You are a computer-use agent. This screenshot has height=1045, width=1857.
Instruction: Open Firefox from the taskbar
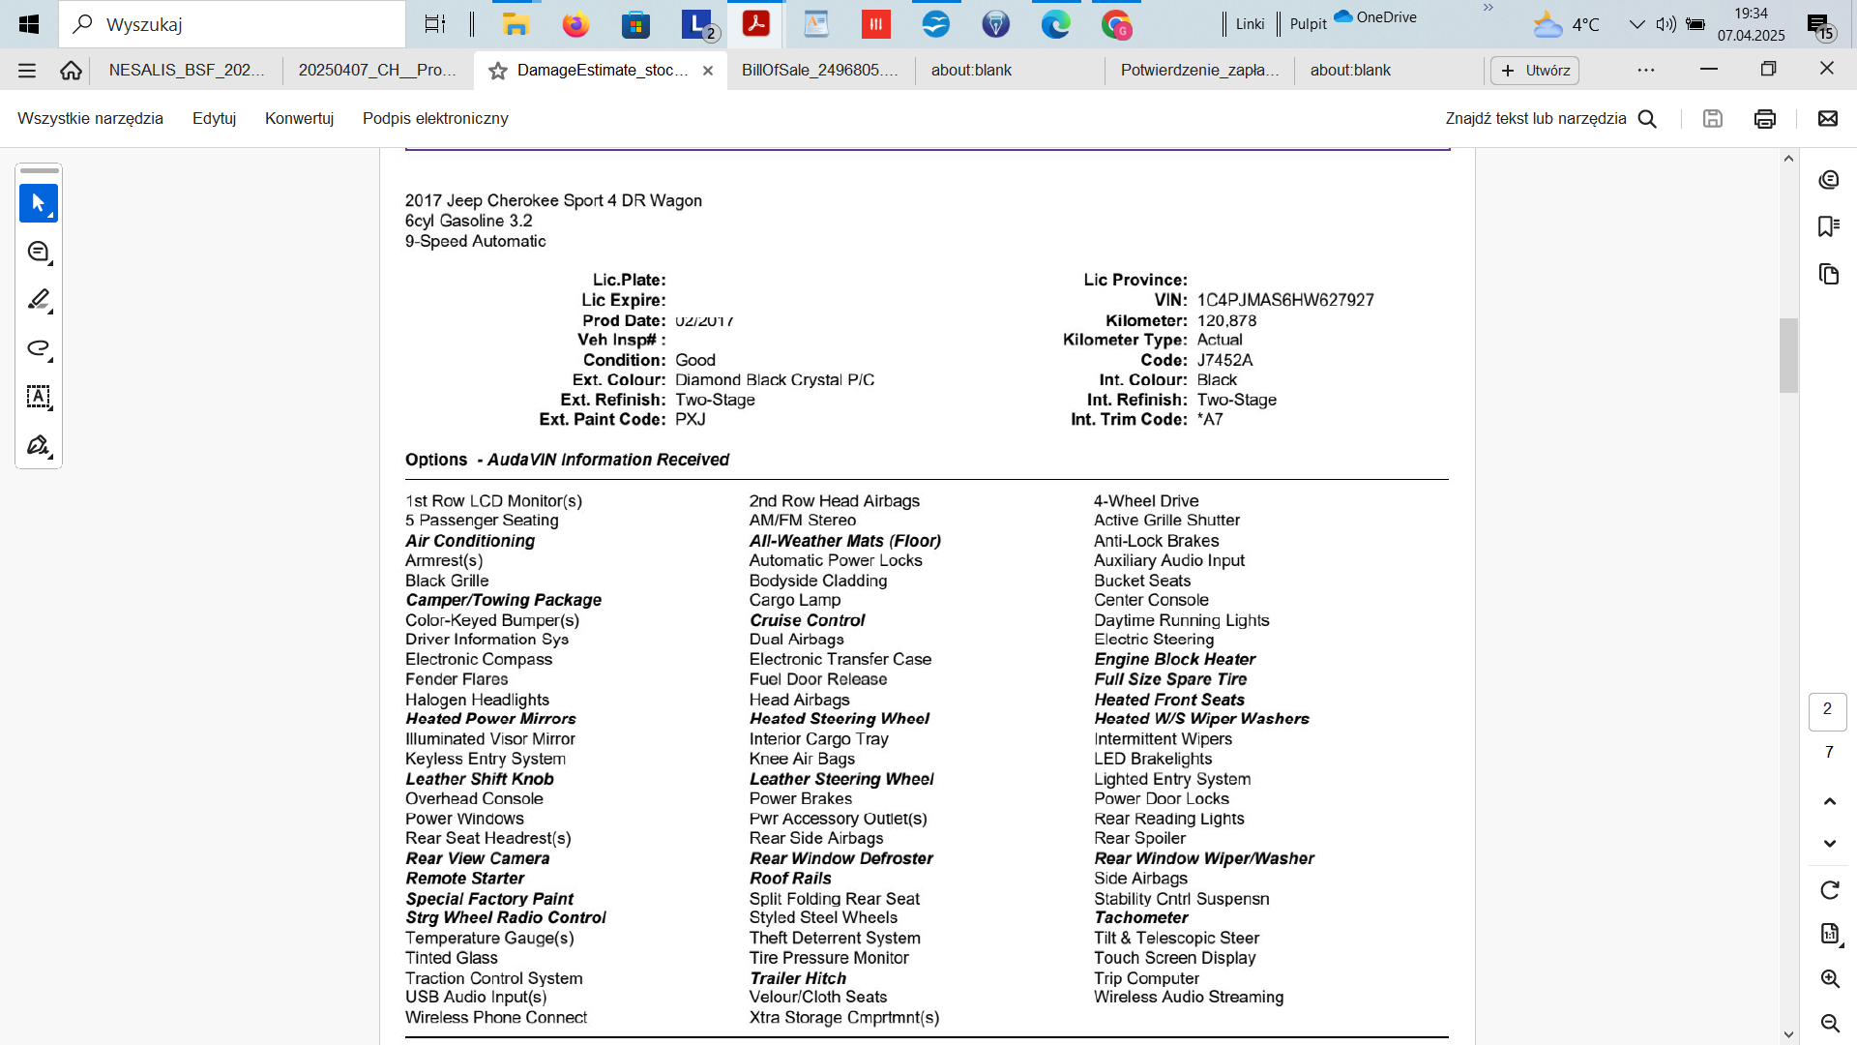click(x=575, y=24)
